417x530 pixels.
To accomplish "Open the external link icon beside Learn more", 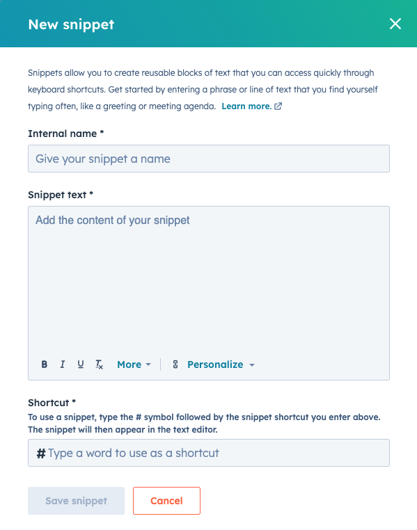I will (278, 106).
